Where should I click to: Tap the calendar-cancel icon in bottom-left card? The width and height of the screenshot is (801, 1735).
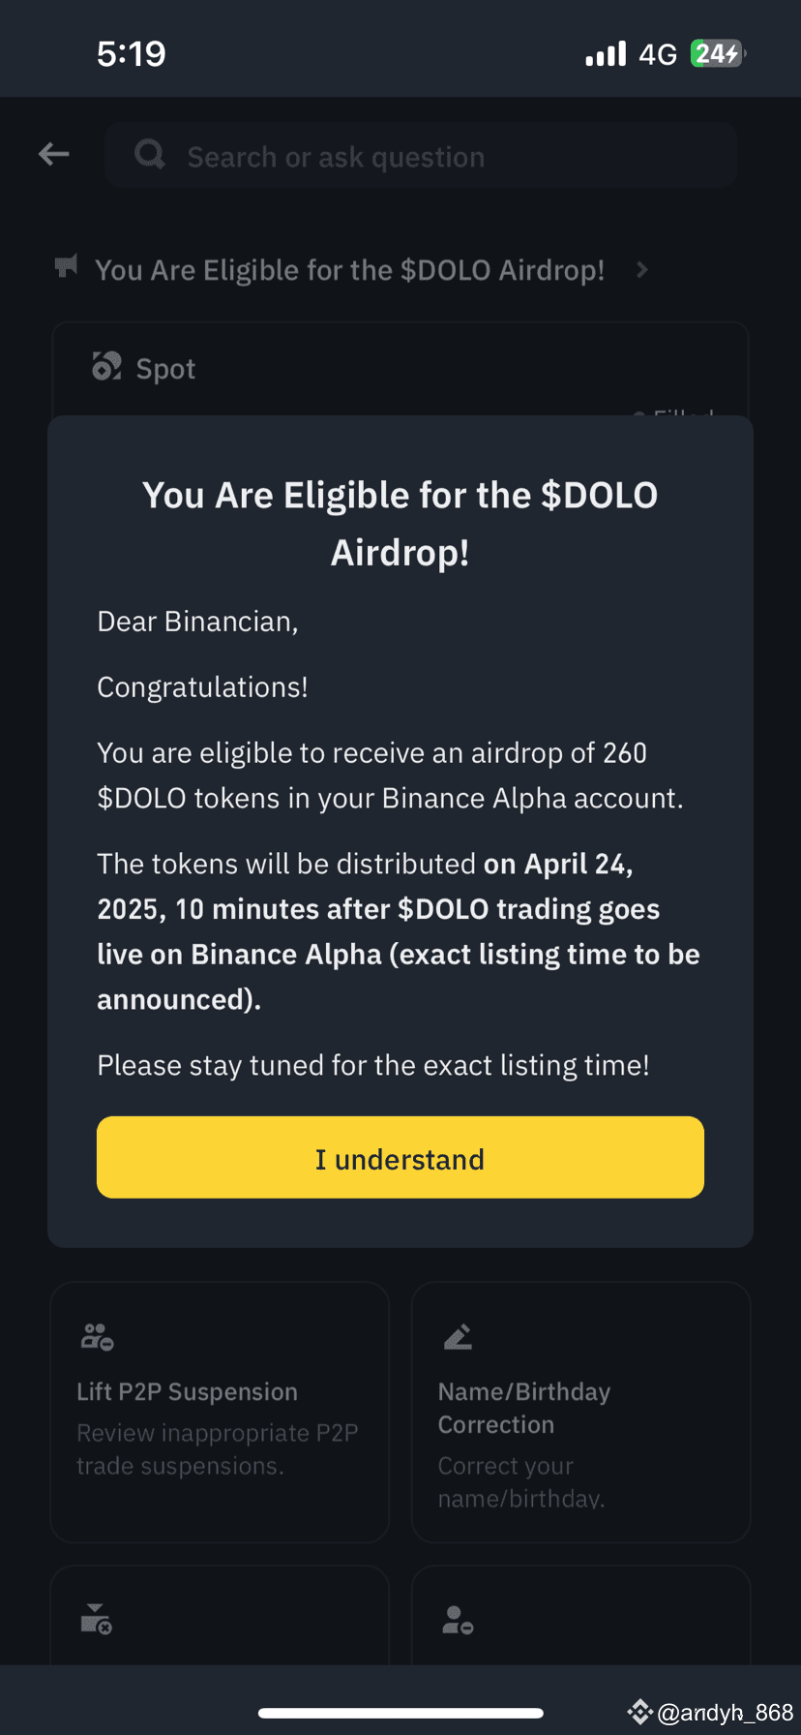[97, 1619]
